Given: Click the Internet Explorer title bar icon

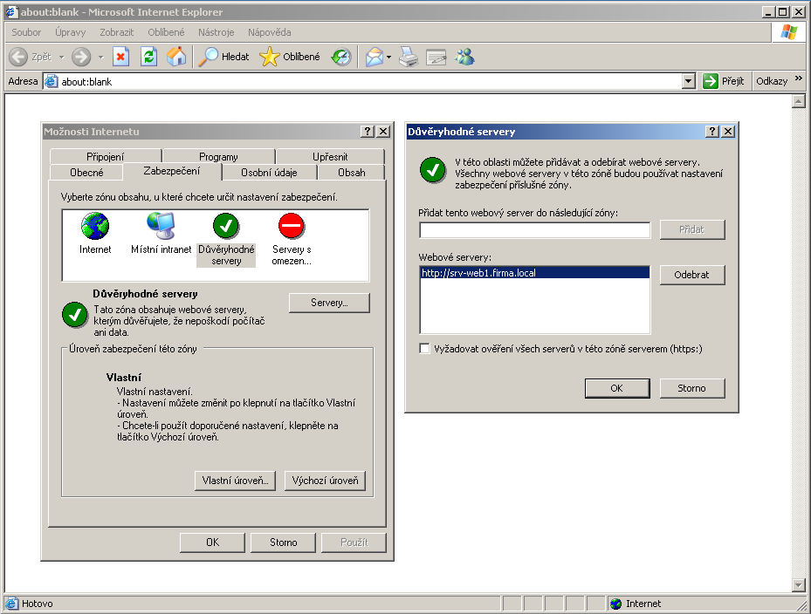Looking at the screenshot, I should (11, 11).
